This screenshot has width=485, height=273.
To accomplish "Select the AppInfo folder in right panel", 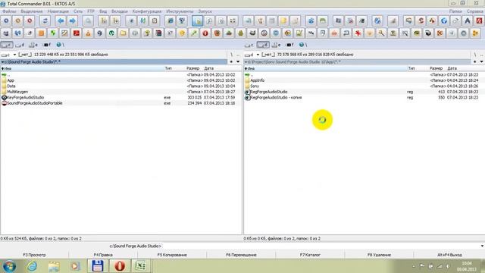I will pyautogui.click(x=364, y=80).
